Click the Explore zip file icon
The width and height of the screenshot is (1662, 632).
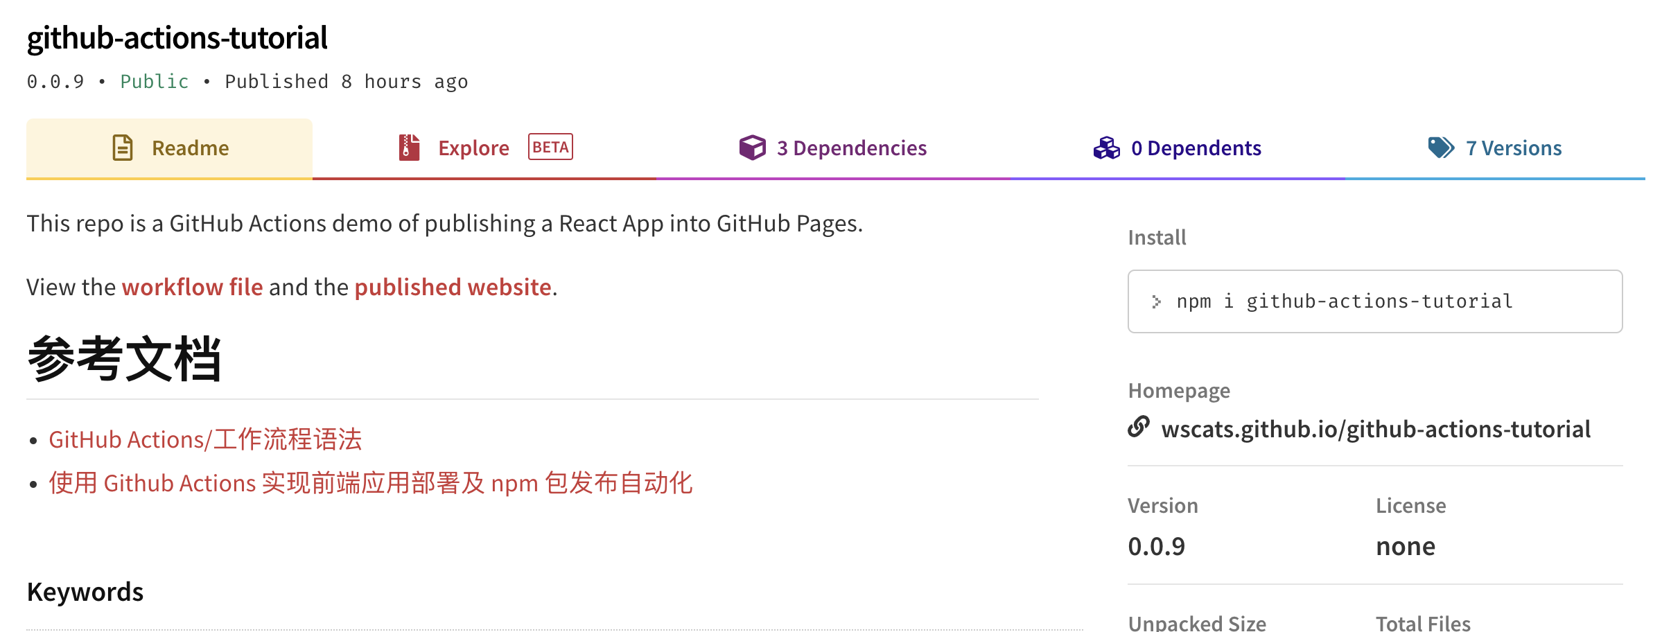[409, 148]
